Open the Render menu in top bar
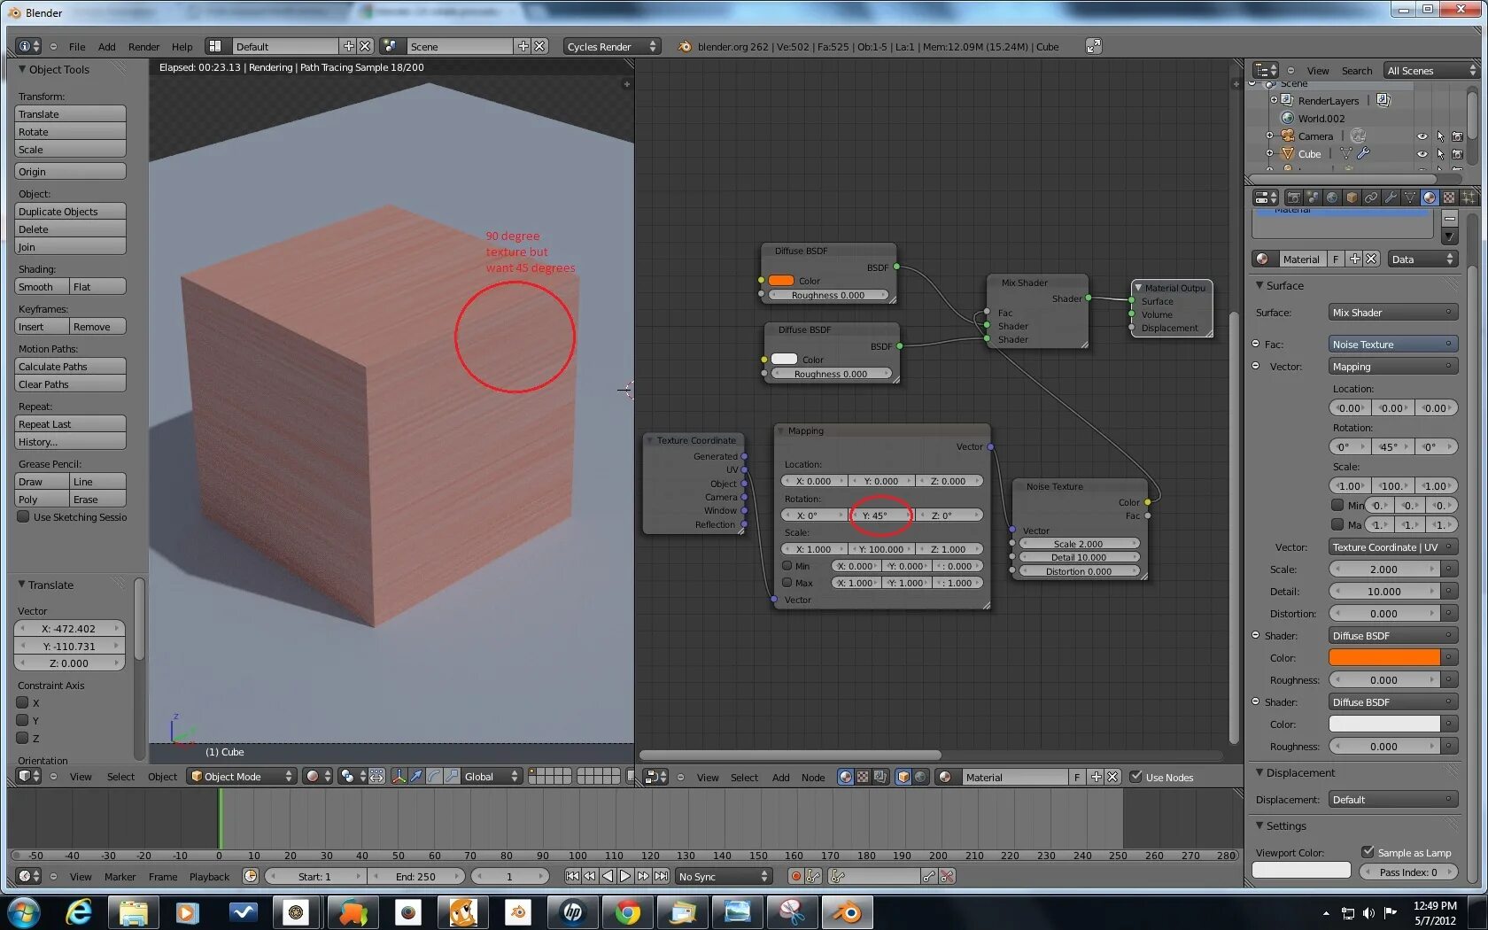The image size is (1488, 930). [143, 47]
